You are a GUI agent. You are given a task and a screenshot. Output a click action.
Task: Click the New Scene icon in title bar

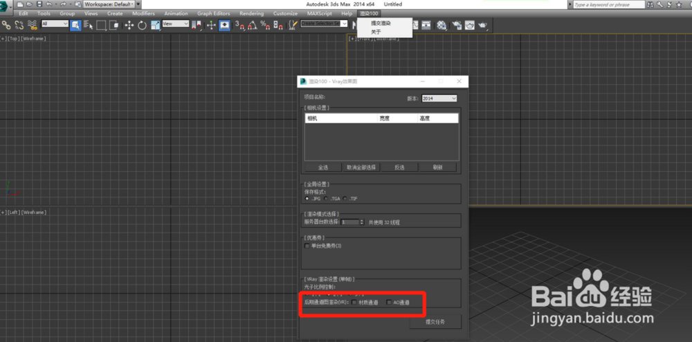tap(20, 4)
